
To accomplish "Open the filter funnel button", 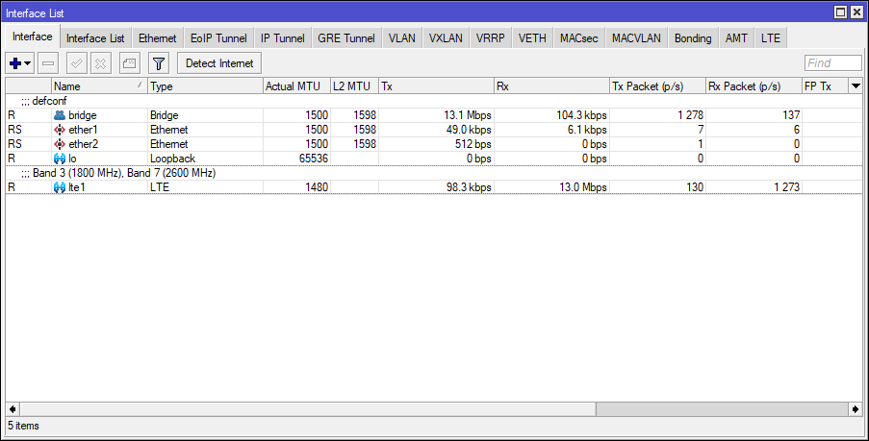I will click(159, 63).
